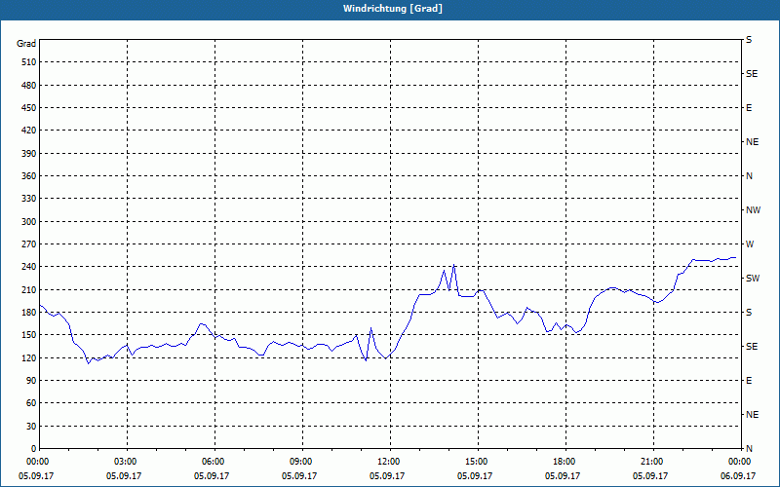780x487 pixels.
Task: Click the 480 y-axis label
Action: 29,85
